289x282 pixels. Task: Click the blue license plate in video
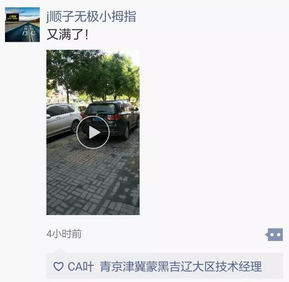click(x=97, y=119)
